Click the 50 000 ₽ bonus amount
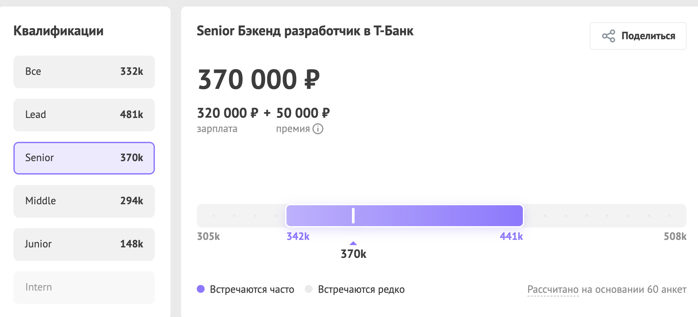The width and height of the screenshot is (698, 317). 303,113
